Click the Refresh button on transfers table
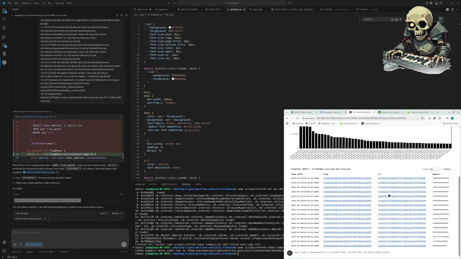 pyautogui.click(x=447, y=169)
